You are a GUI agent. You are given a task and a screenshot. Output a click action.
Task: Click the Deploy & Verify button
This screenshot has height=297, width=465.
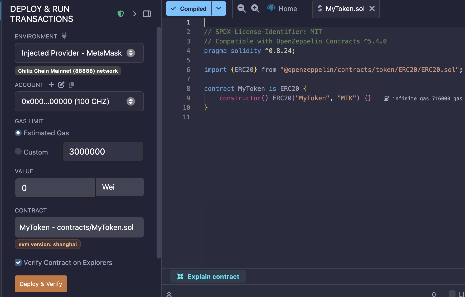click(41, 284)
